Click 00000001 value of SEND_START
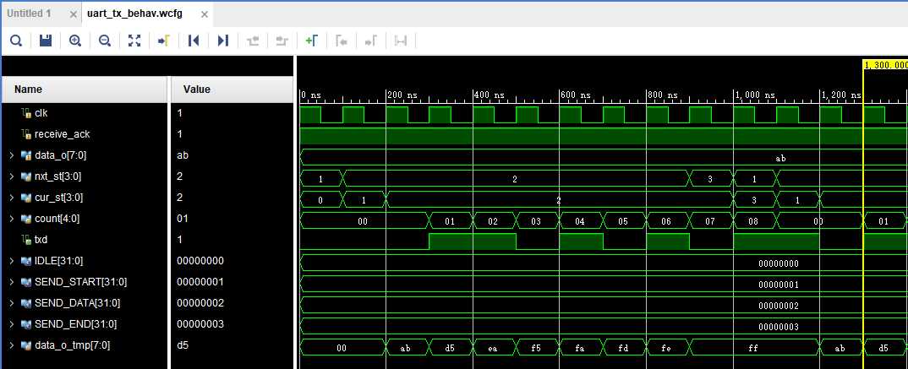The height and width of the screenshot is (369, 908). (x=200, y=282)
